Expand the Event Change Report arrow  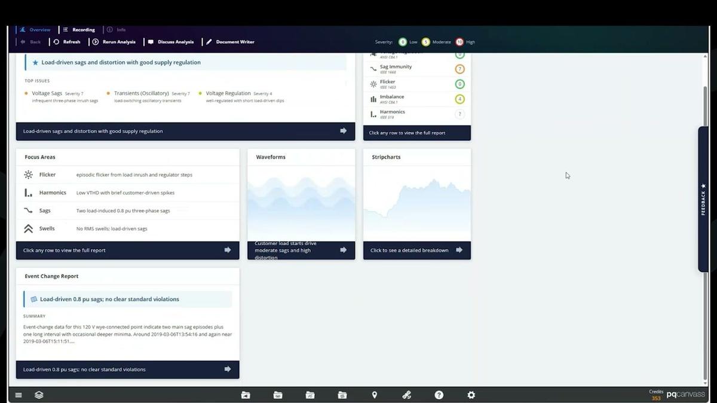(x=227, y=370)
